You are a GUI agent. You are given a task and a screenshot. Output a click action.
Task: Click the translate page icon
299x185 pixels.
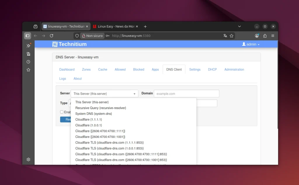pos(225,36)
